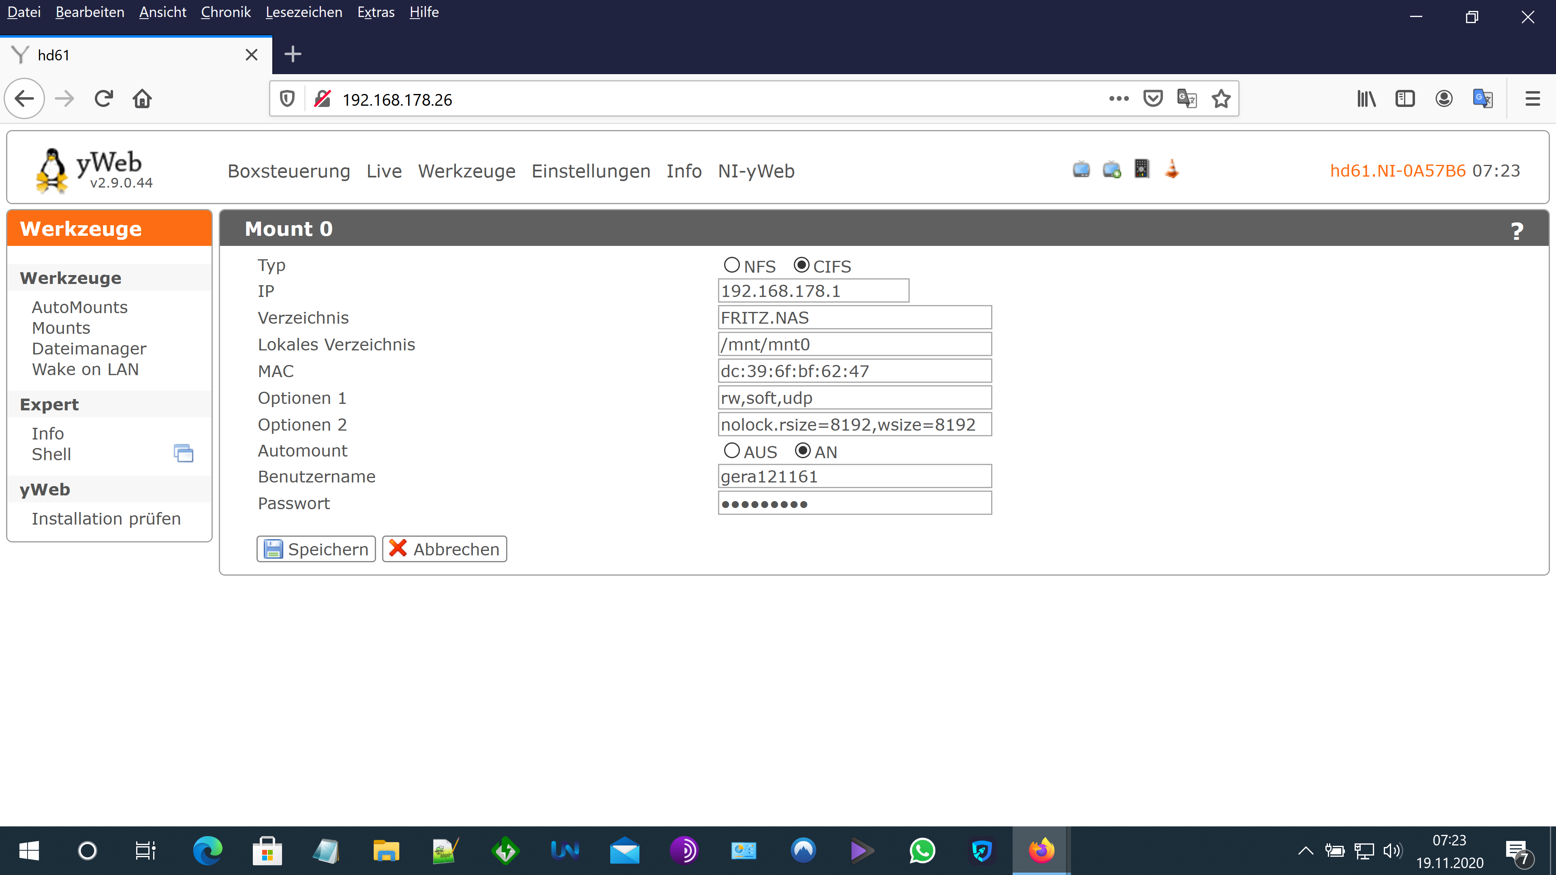This screenshot has width=1556, height=875.
Task: Open the Firefox hamburger menu
Action: pos(1532,99)
